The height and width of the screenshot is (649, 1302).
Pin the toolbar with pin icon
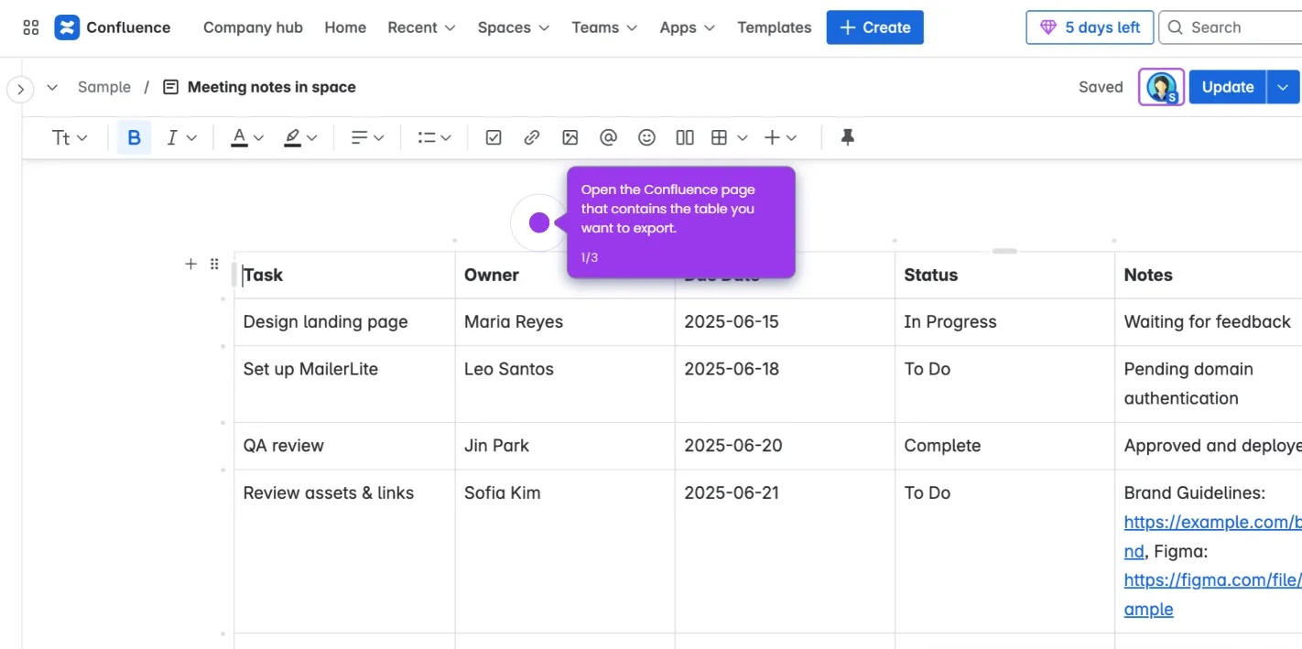848,137
